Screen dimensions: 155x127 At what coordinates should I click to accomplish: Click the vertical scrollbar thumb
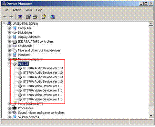coord(151,66)
